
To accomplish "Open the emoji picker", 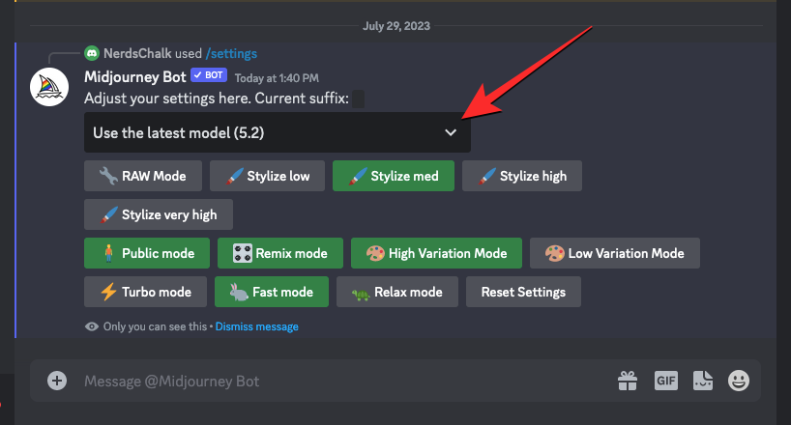I will (x=739, y=381).
